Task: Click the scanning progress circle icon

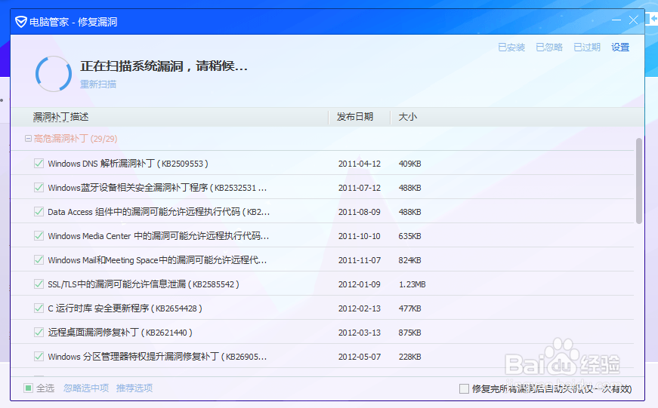Action: tap(54, 74)
